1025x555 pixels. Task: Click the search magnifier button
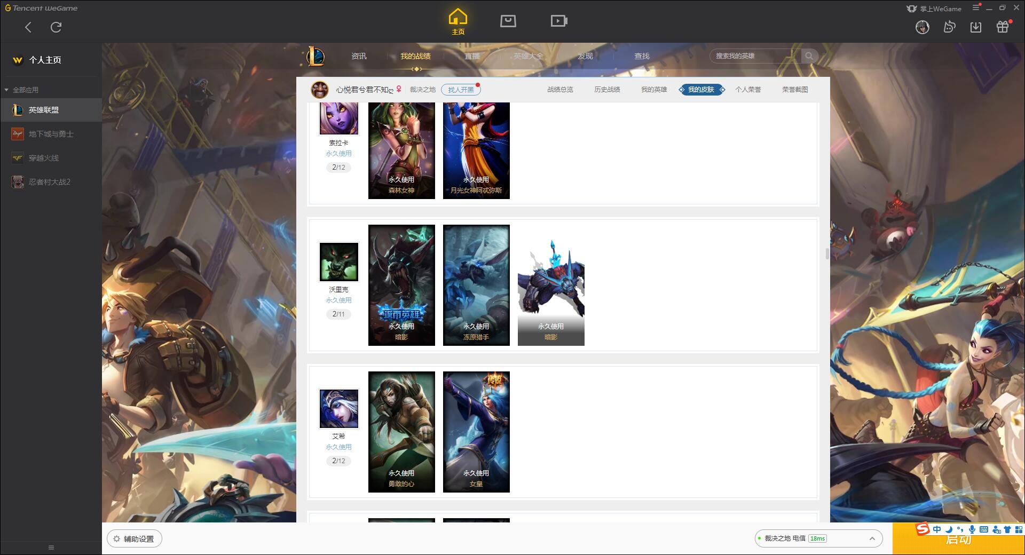coord(809,56)
